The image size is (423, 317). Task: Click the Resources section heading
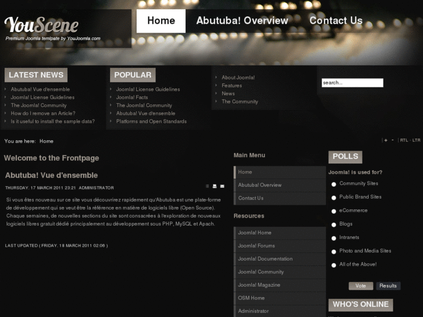point(248,216)
